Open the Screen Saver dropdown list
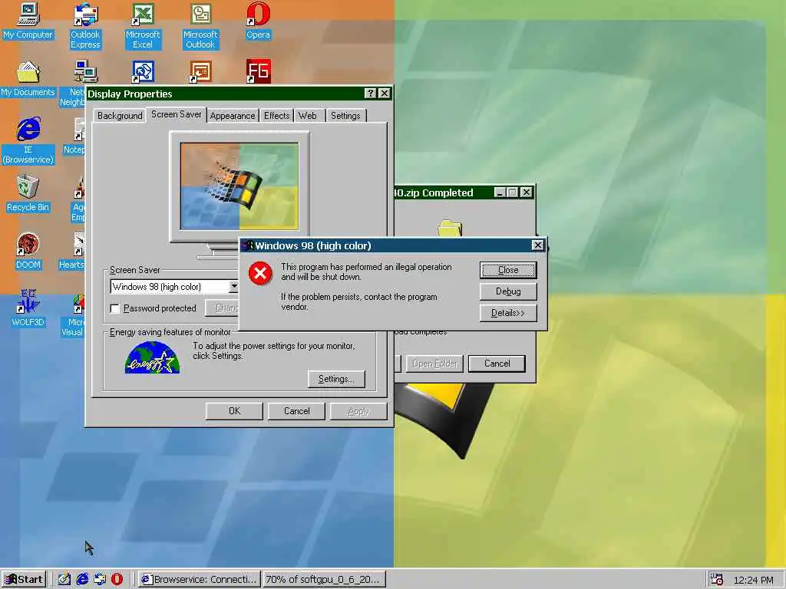Image resolution: width=786 pixels, height=589 pixels. (233, 287)
